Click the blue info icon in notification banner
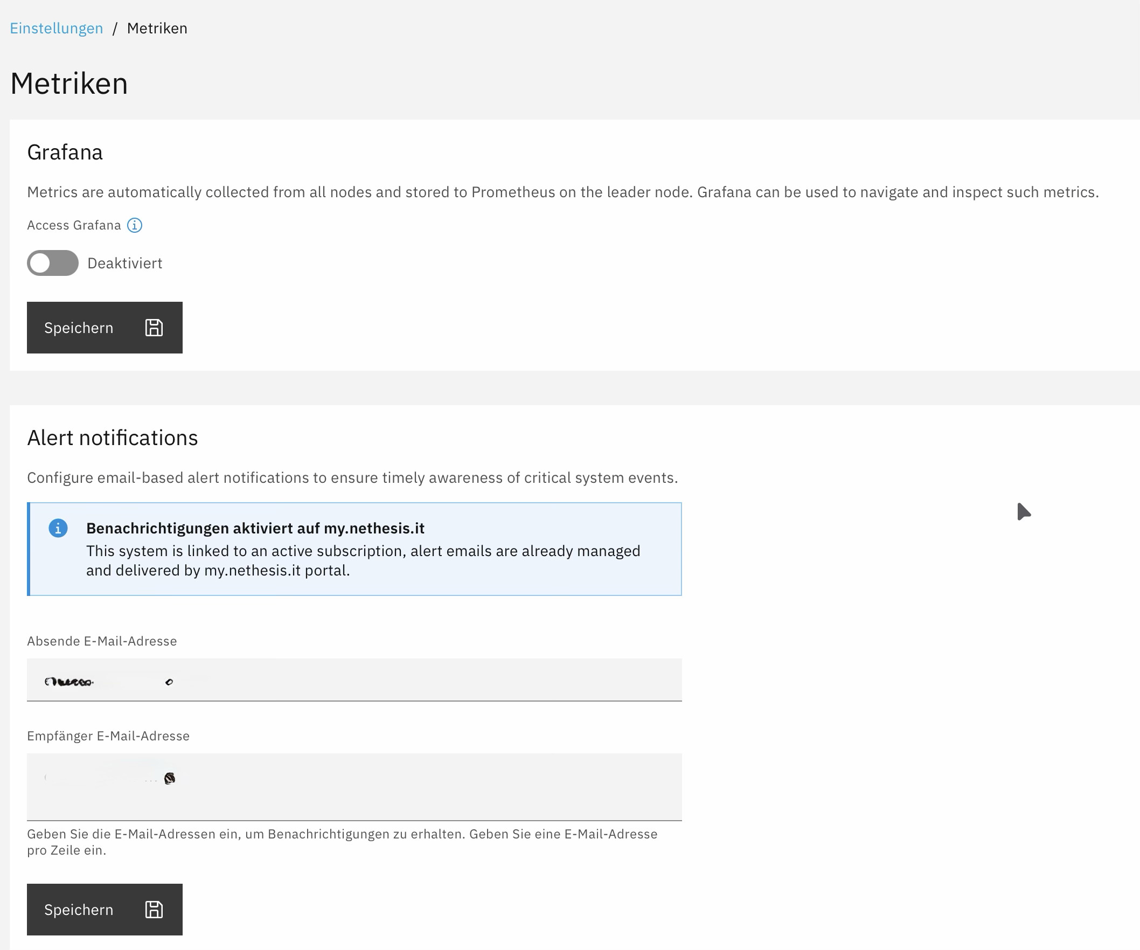Image resolution: width=1140 pixels, height=950 pixels. [x=58, y=528]
